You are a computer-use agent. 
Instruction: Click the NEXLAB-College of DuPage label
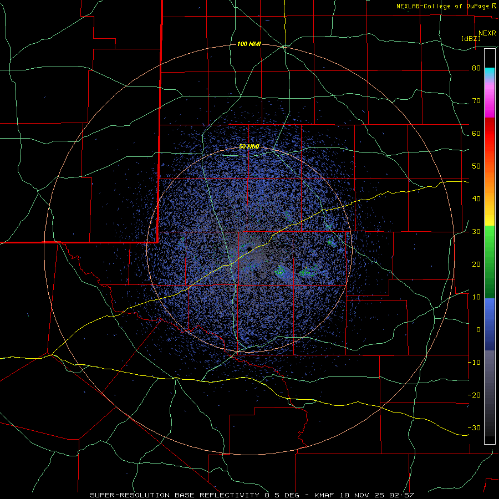pos(446,6)
